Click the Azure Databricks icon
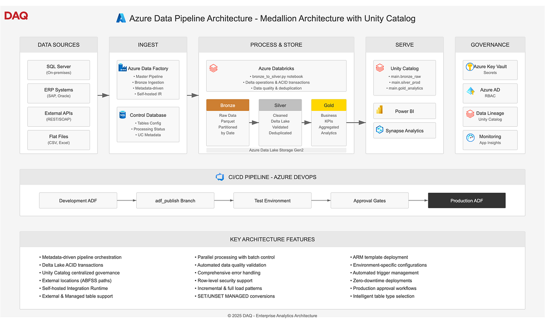545x319 pixels. (x=213, y=68)
